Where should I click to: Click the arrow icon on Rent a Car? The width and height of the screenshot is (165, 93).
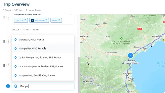tap(25, 20)
